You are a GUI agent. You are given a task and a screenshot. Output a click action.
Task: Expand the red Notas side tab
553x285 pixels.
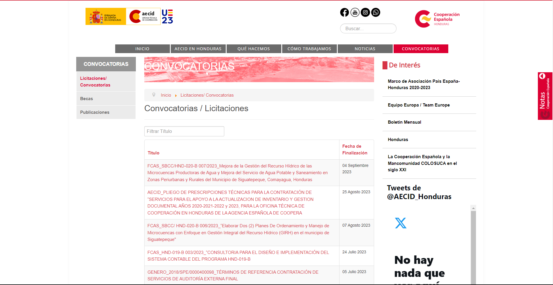coord(545,96)
